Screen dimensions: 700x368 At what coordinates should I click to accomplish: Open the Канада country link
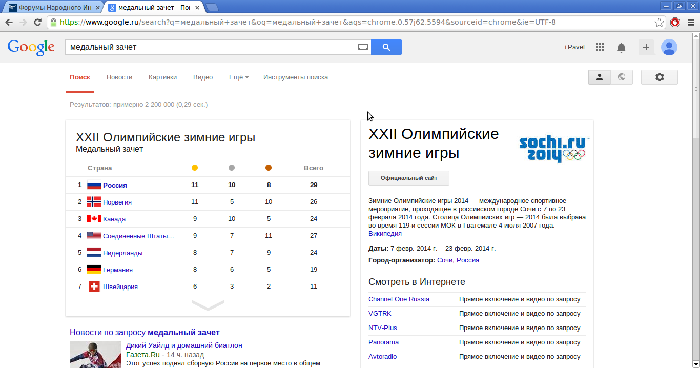coord(114,219)
